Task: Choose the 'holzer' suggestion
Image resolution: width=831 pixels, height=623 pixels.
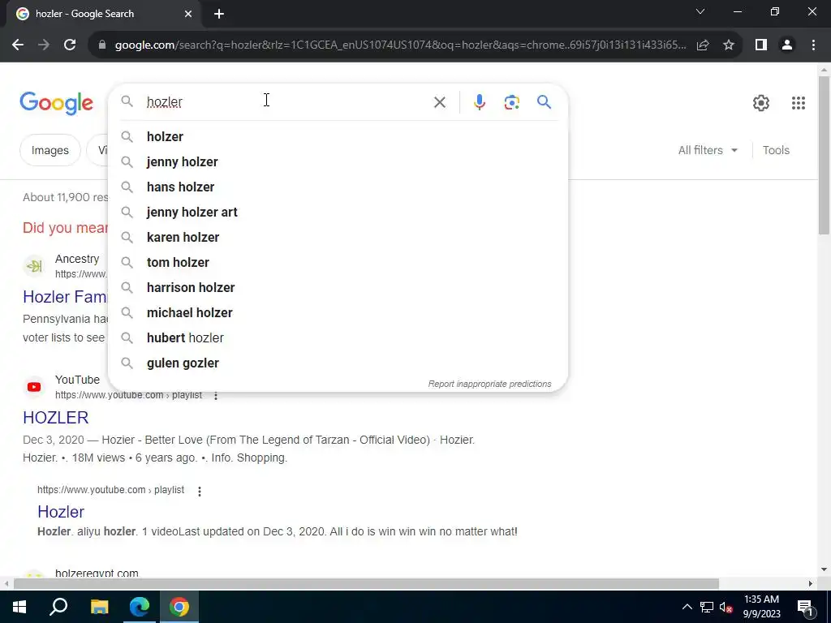Action: [338, 136]
